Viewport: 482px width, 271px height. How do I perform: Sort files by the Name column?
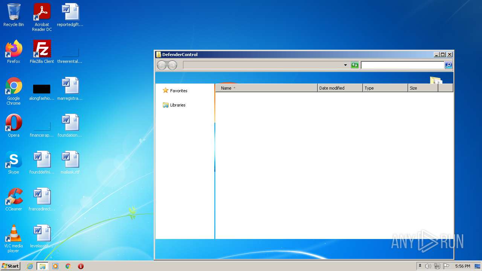tap(266, 88)
